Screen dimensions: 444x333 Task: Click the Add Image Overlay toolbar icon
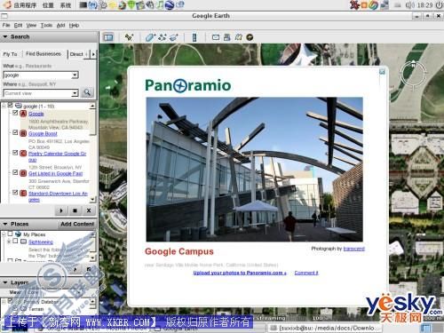click(174, 37)
